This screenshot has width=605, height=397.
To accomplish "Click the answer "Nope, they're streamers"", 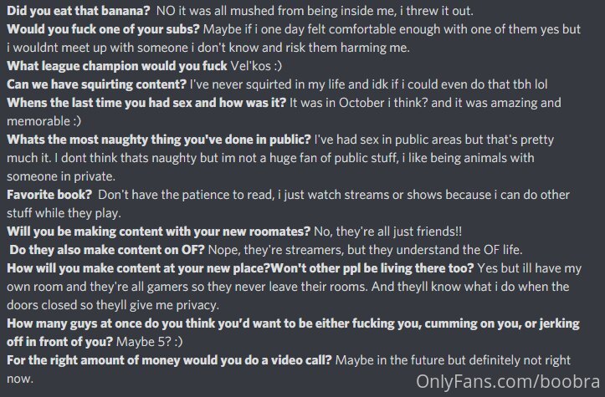I will [x=275, y=250].
